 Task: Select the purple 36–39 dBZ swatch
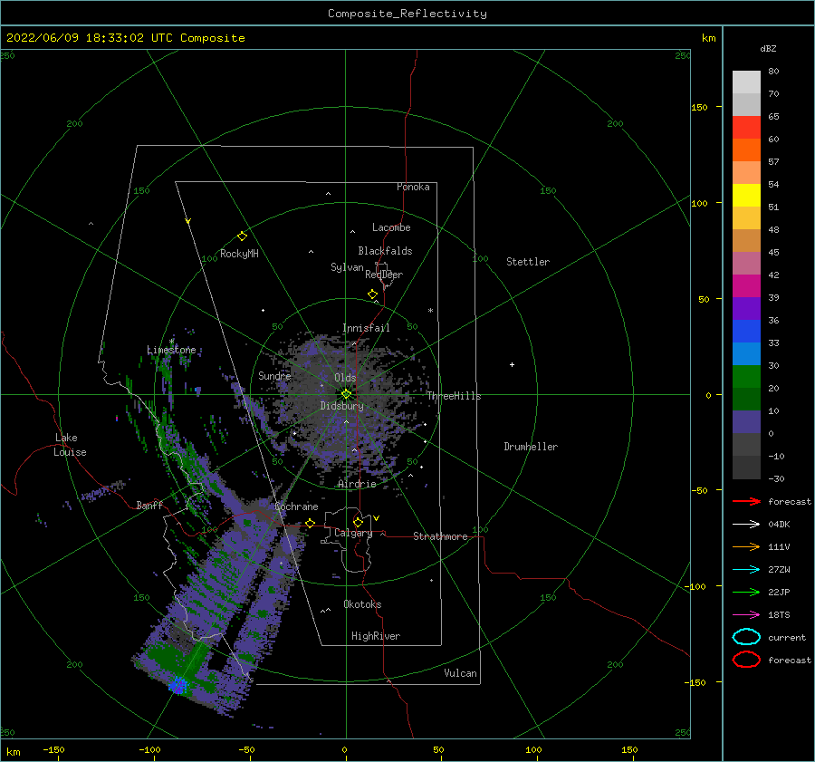point(746,308)
